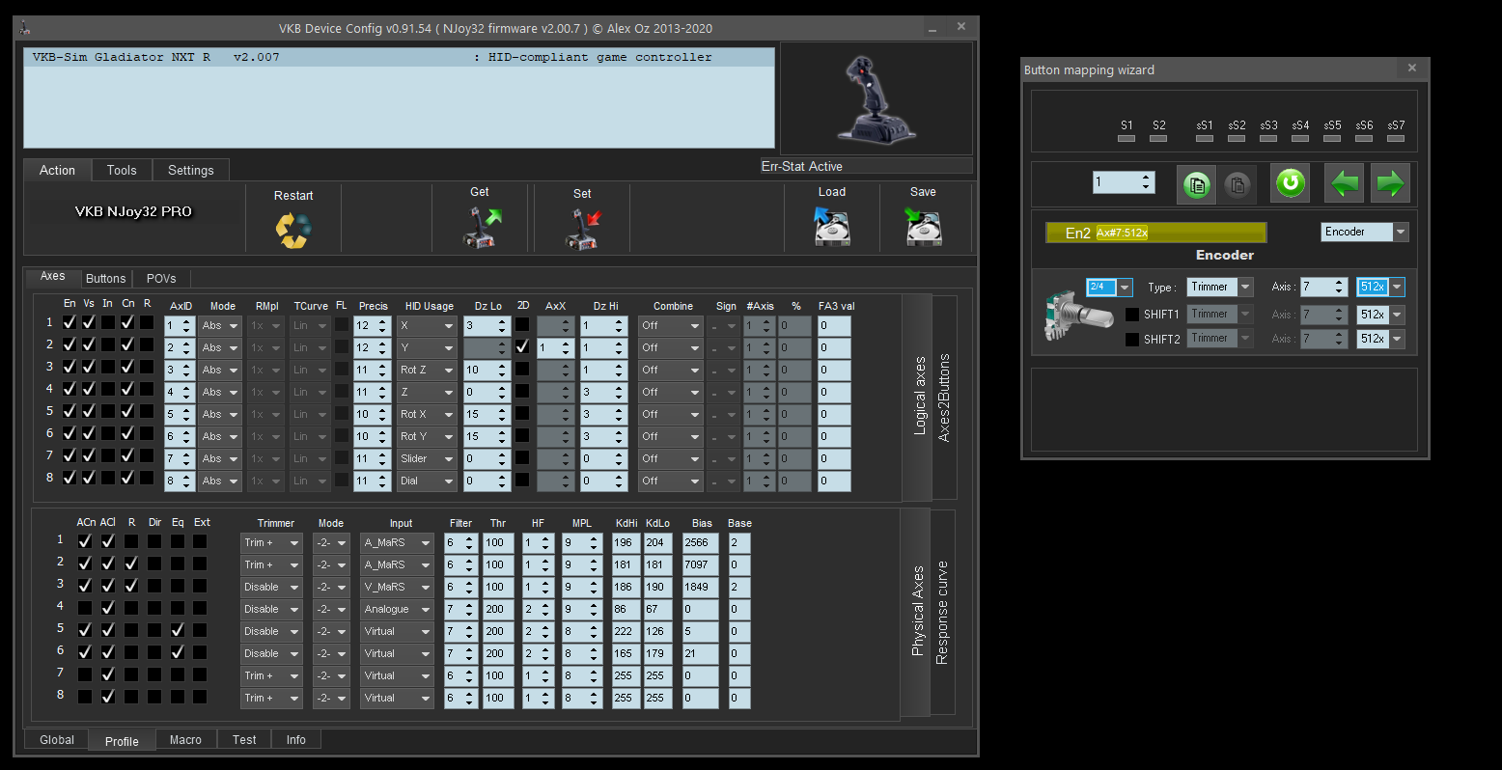Switch to the Macro tab
The image size is (1502, 770).
point(185,740)
